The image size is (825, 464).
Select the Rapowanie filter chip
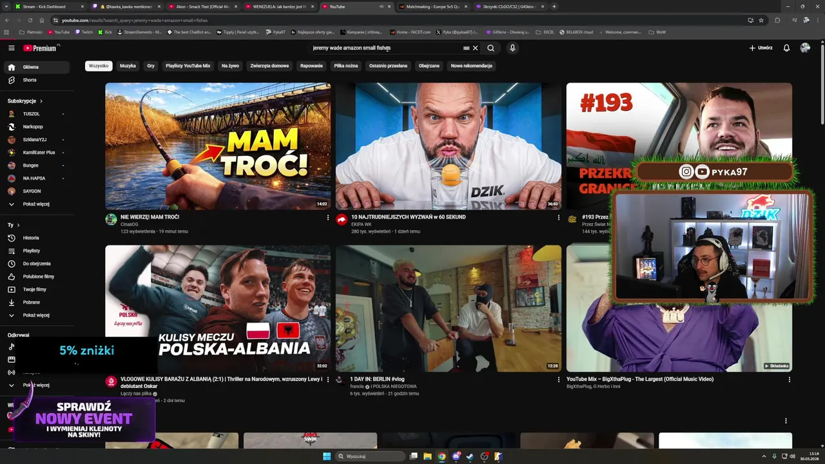tap(311, 66)
